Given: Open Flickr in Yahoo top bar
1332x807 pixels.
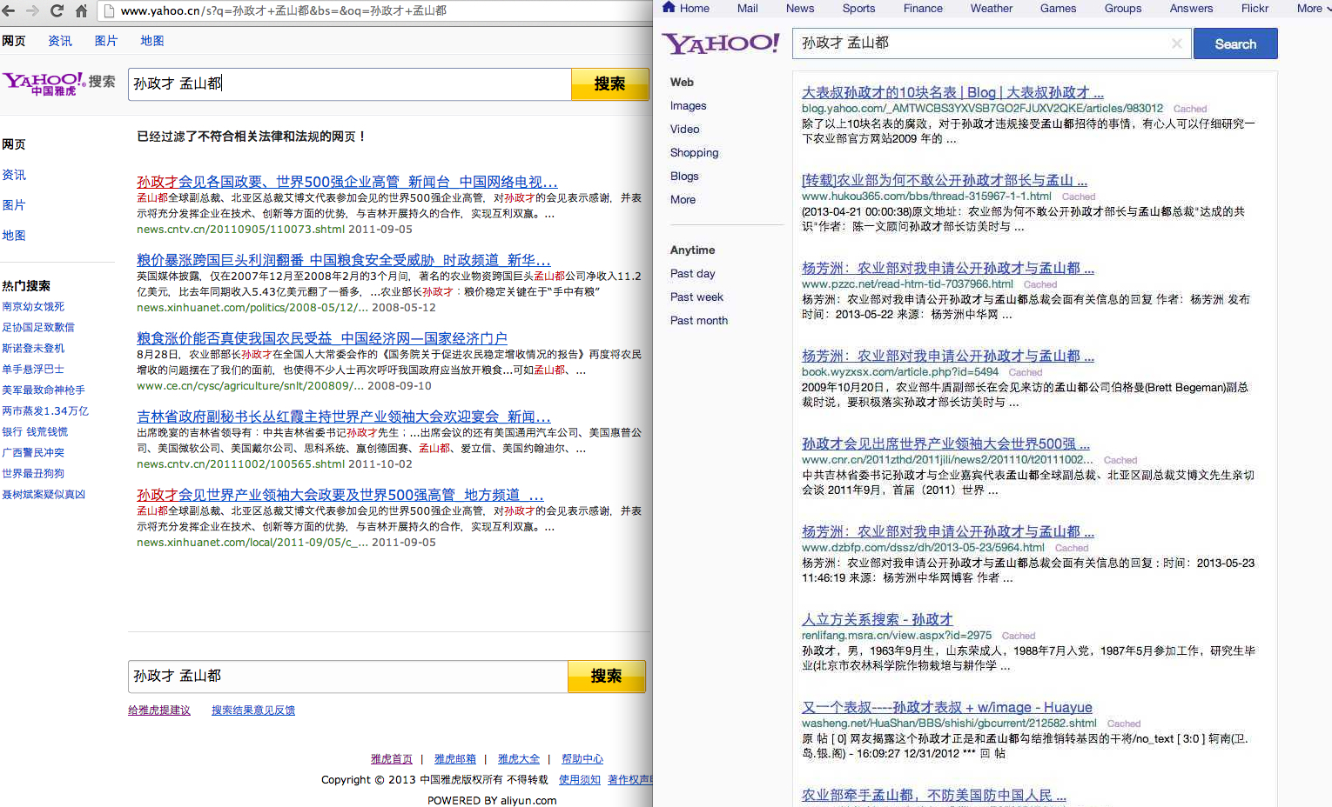Looking at the screenshot, I should (1255, 8).
